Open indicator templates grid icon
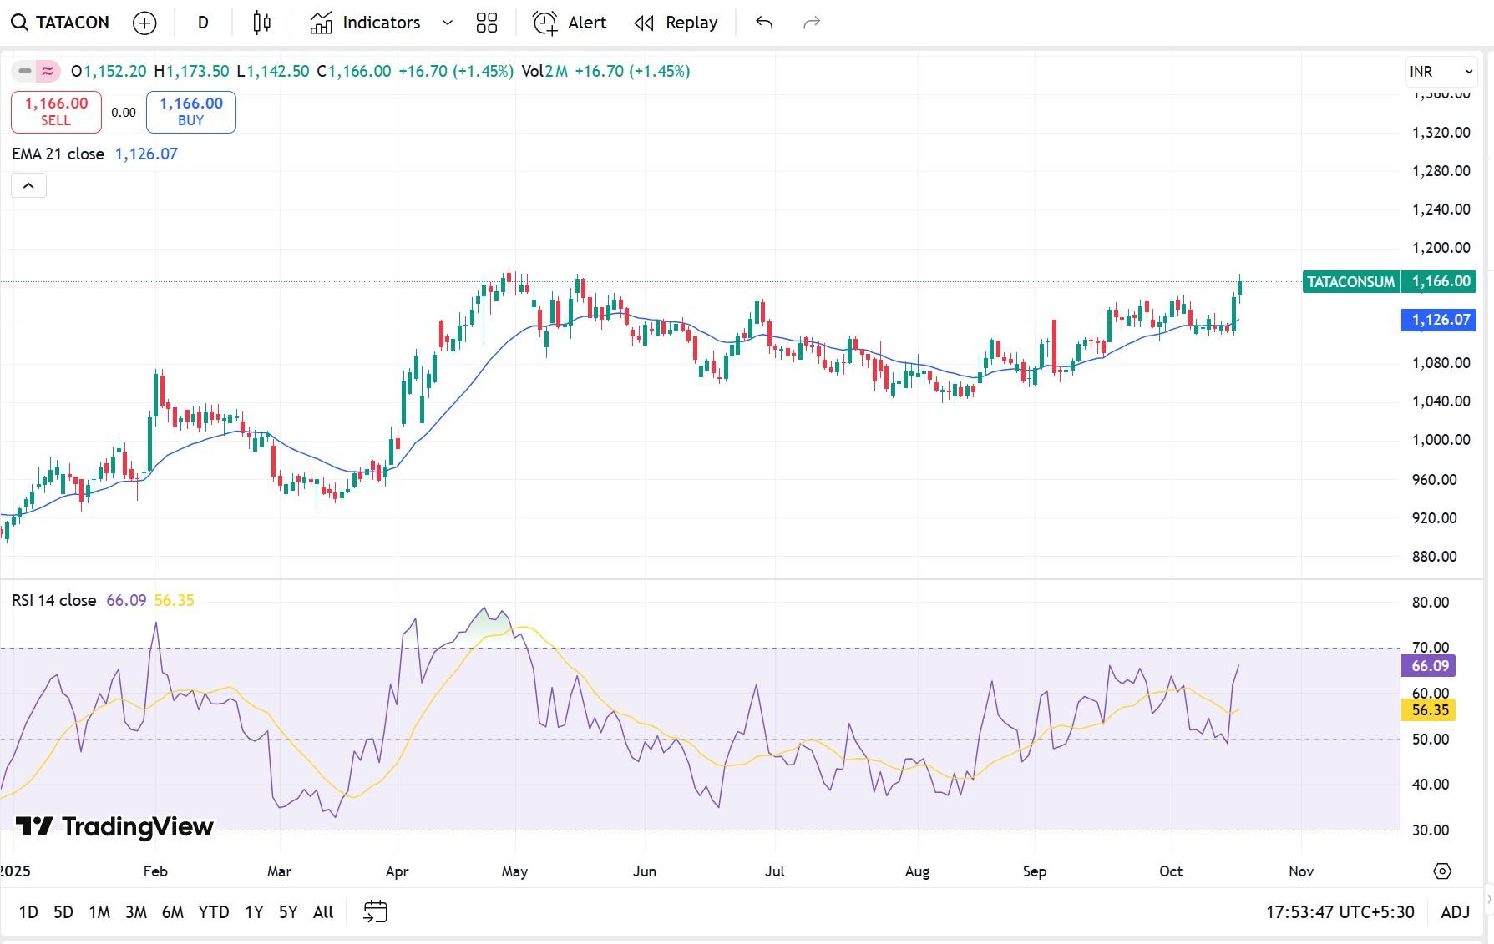The image size is (1494, 944). pyautogui.click(x=487, y=23)
